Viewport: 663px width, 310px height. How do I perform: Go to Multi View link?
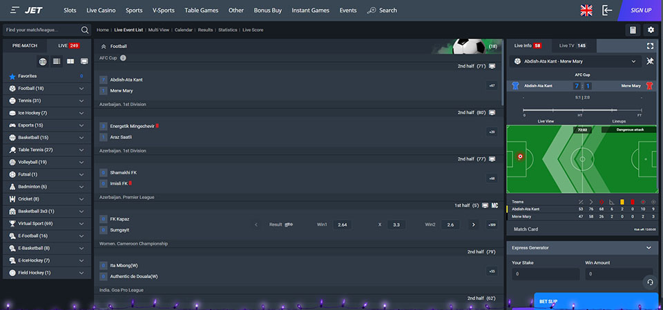click(x=159, y=30)
